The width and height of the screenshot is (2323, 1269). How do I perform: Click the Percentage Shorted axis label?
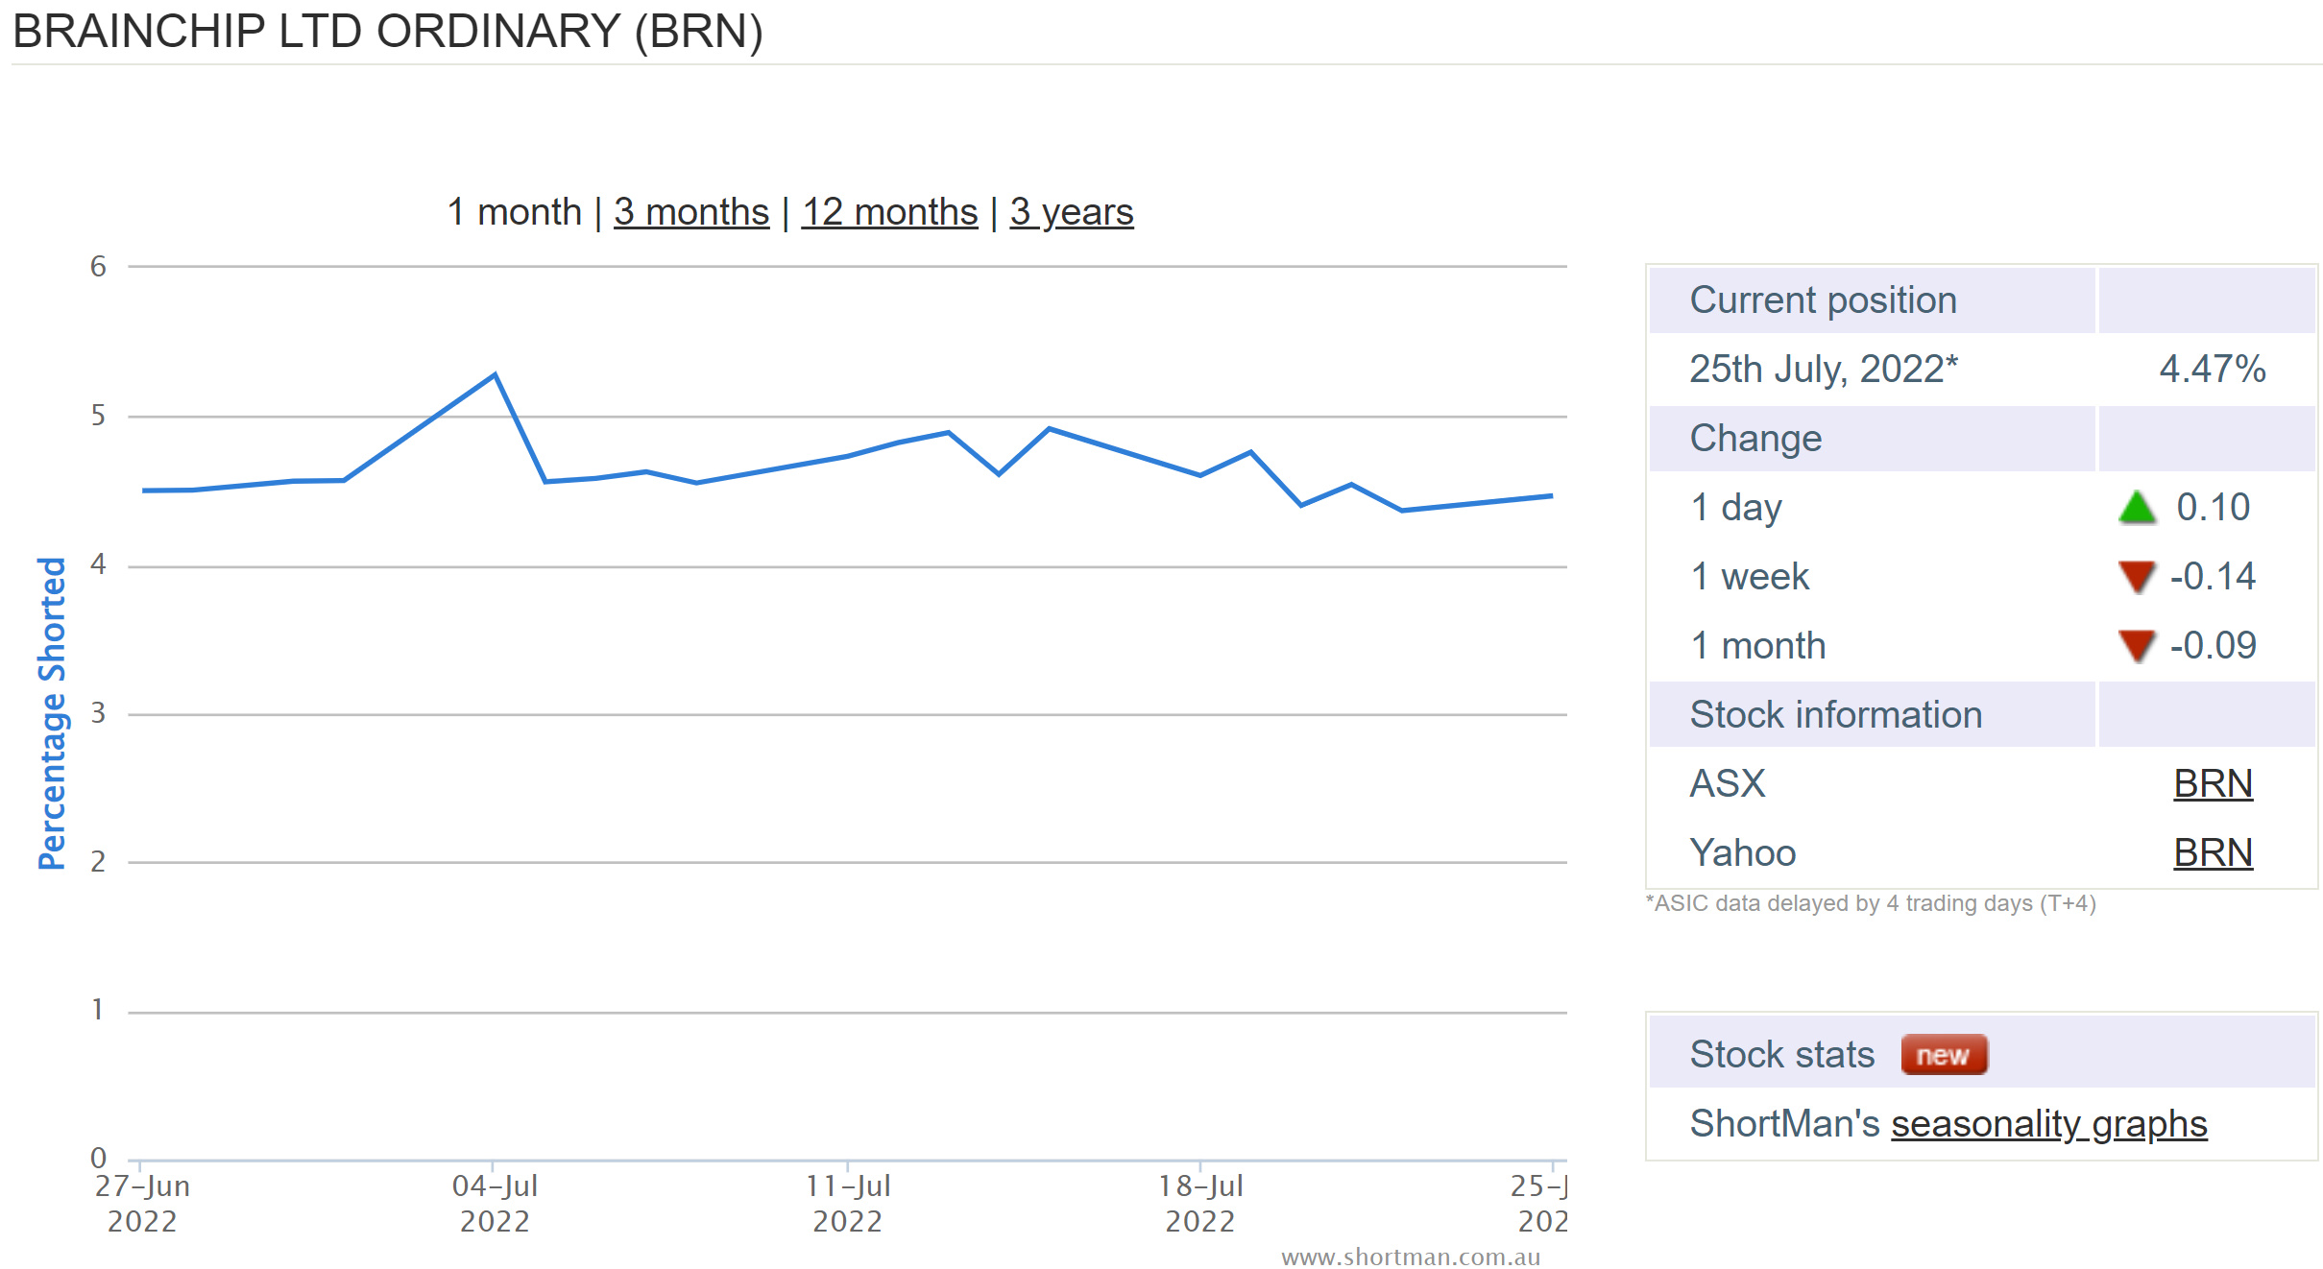pyautogui.click(x=52, y=713)
